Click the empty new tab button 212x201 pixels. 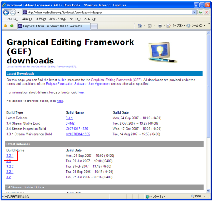(94, 26)
